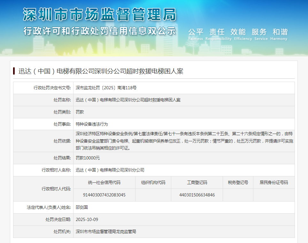
Task: Click the 处罚依据 legal basis paragraph
Action: point(184,141)
